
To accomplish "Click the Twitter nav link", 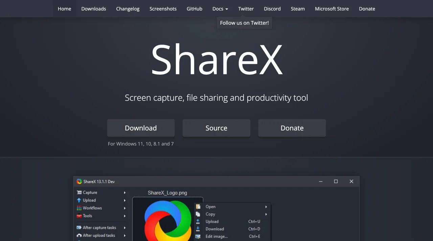I will click(x=246, y=9).
